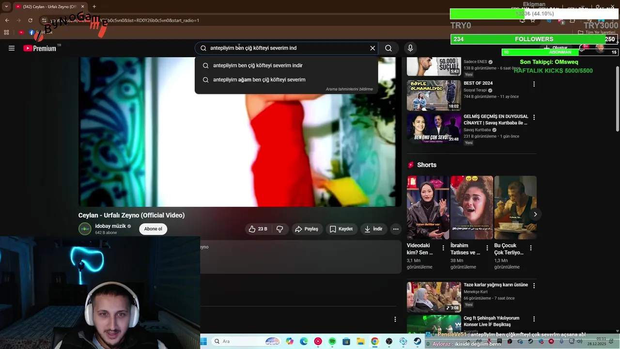Save the video with Kaydet
Viewport: 620px width, 349px height.
[341, 229]
